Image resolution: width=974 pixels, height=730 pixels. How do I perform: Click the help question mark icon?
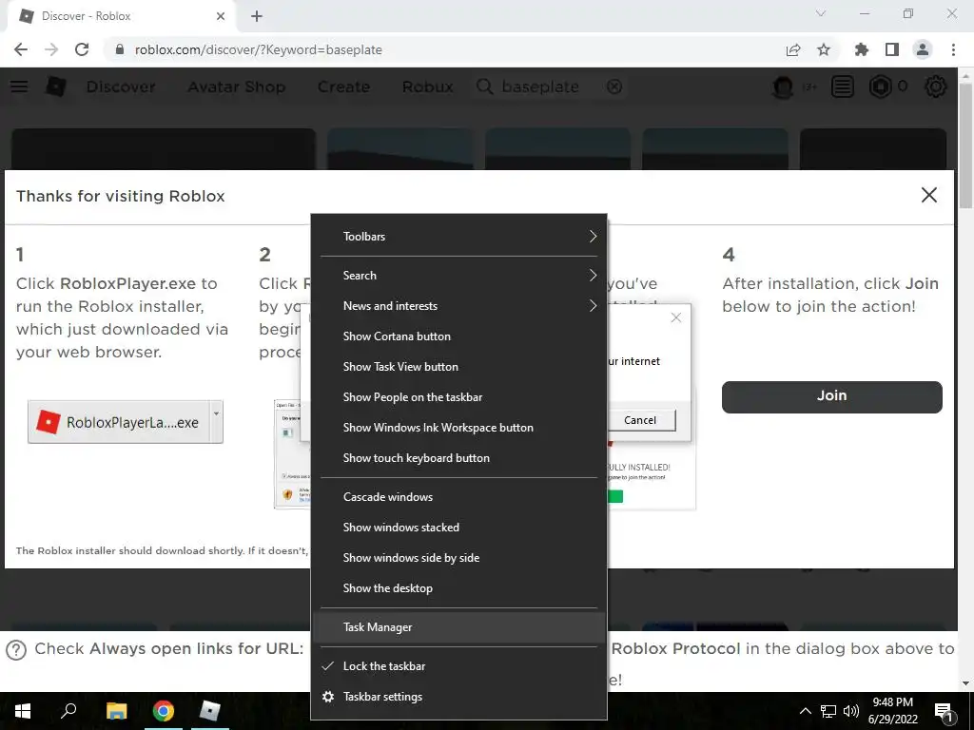[x=16, y=650]
